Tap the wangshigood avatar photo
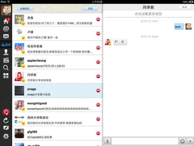Viewport: 194px width, 146px height. [x=19, y=105]
